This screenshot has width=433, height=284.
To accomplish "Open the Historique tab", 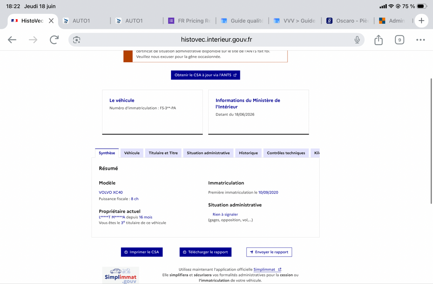I will (248, 153).
